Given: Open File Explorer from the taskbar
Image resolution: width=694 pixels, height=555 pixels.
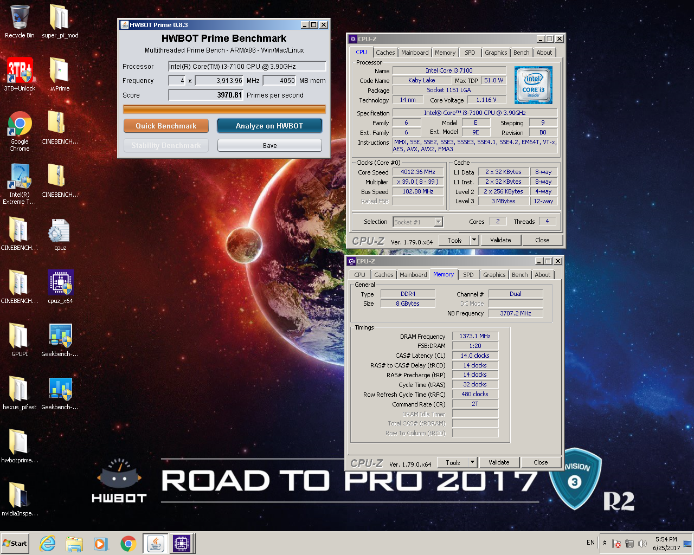Looking at the screenshot, I should coord(74,544).
